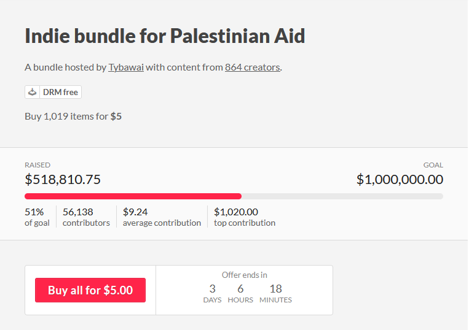
Task: Open the Tybawai host profile link
Action: (x=126, y=67)
